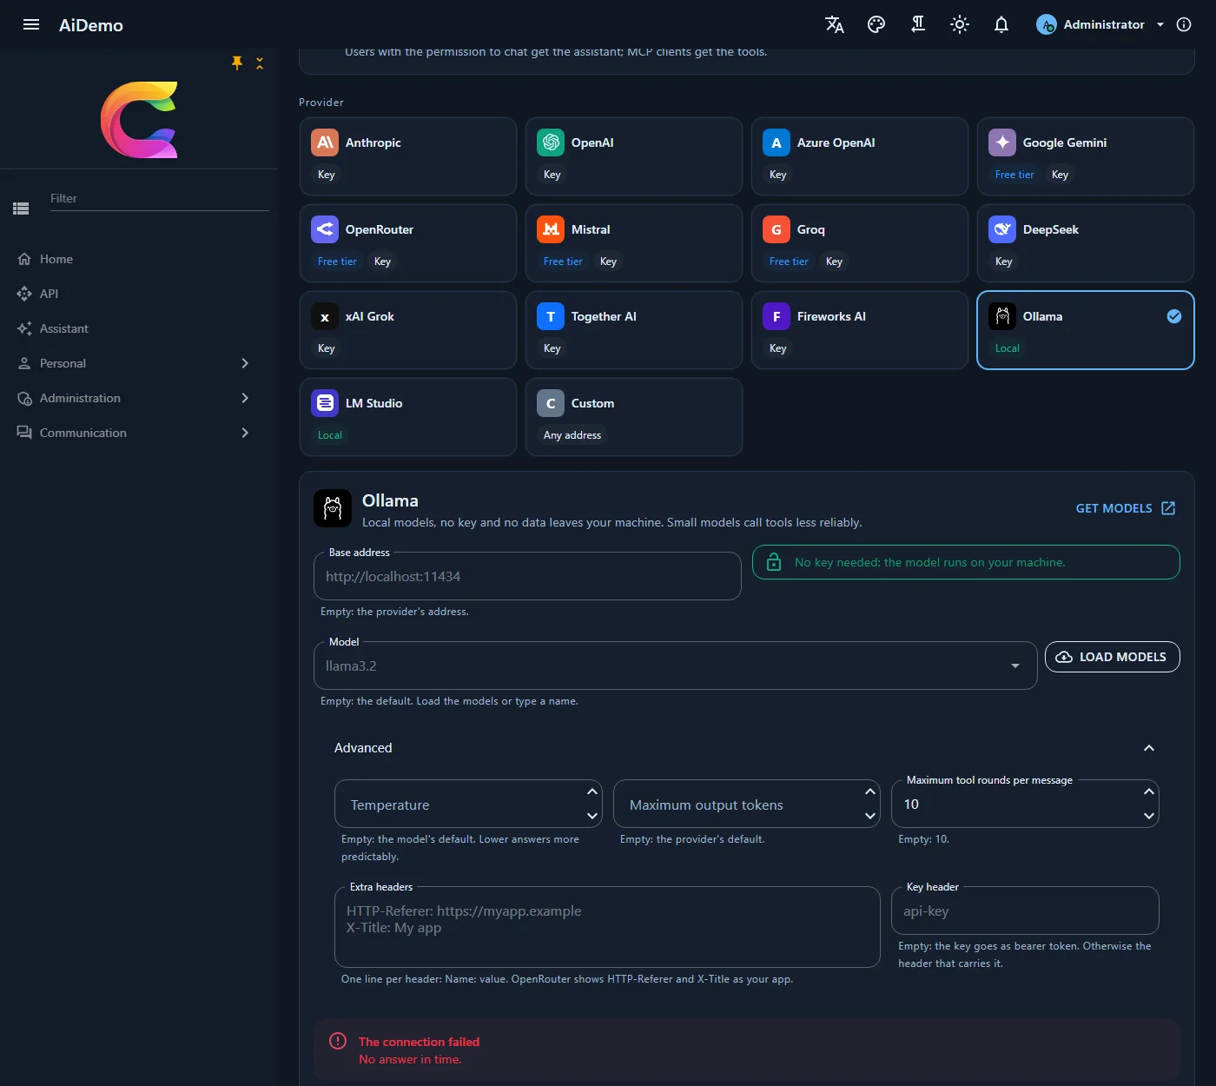Click the Advanced section title

click(x=363, y=748)
